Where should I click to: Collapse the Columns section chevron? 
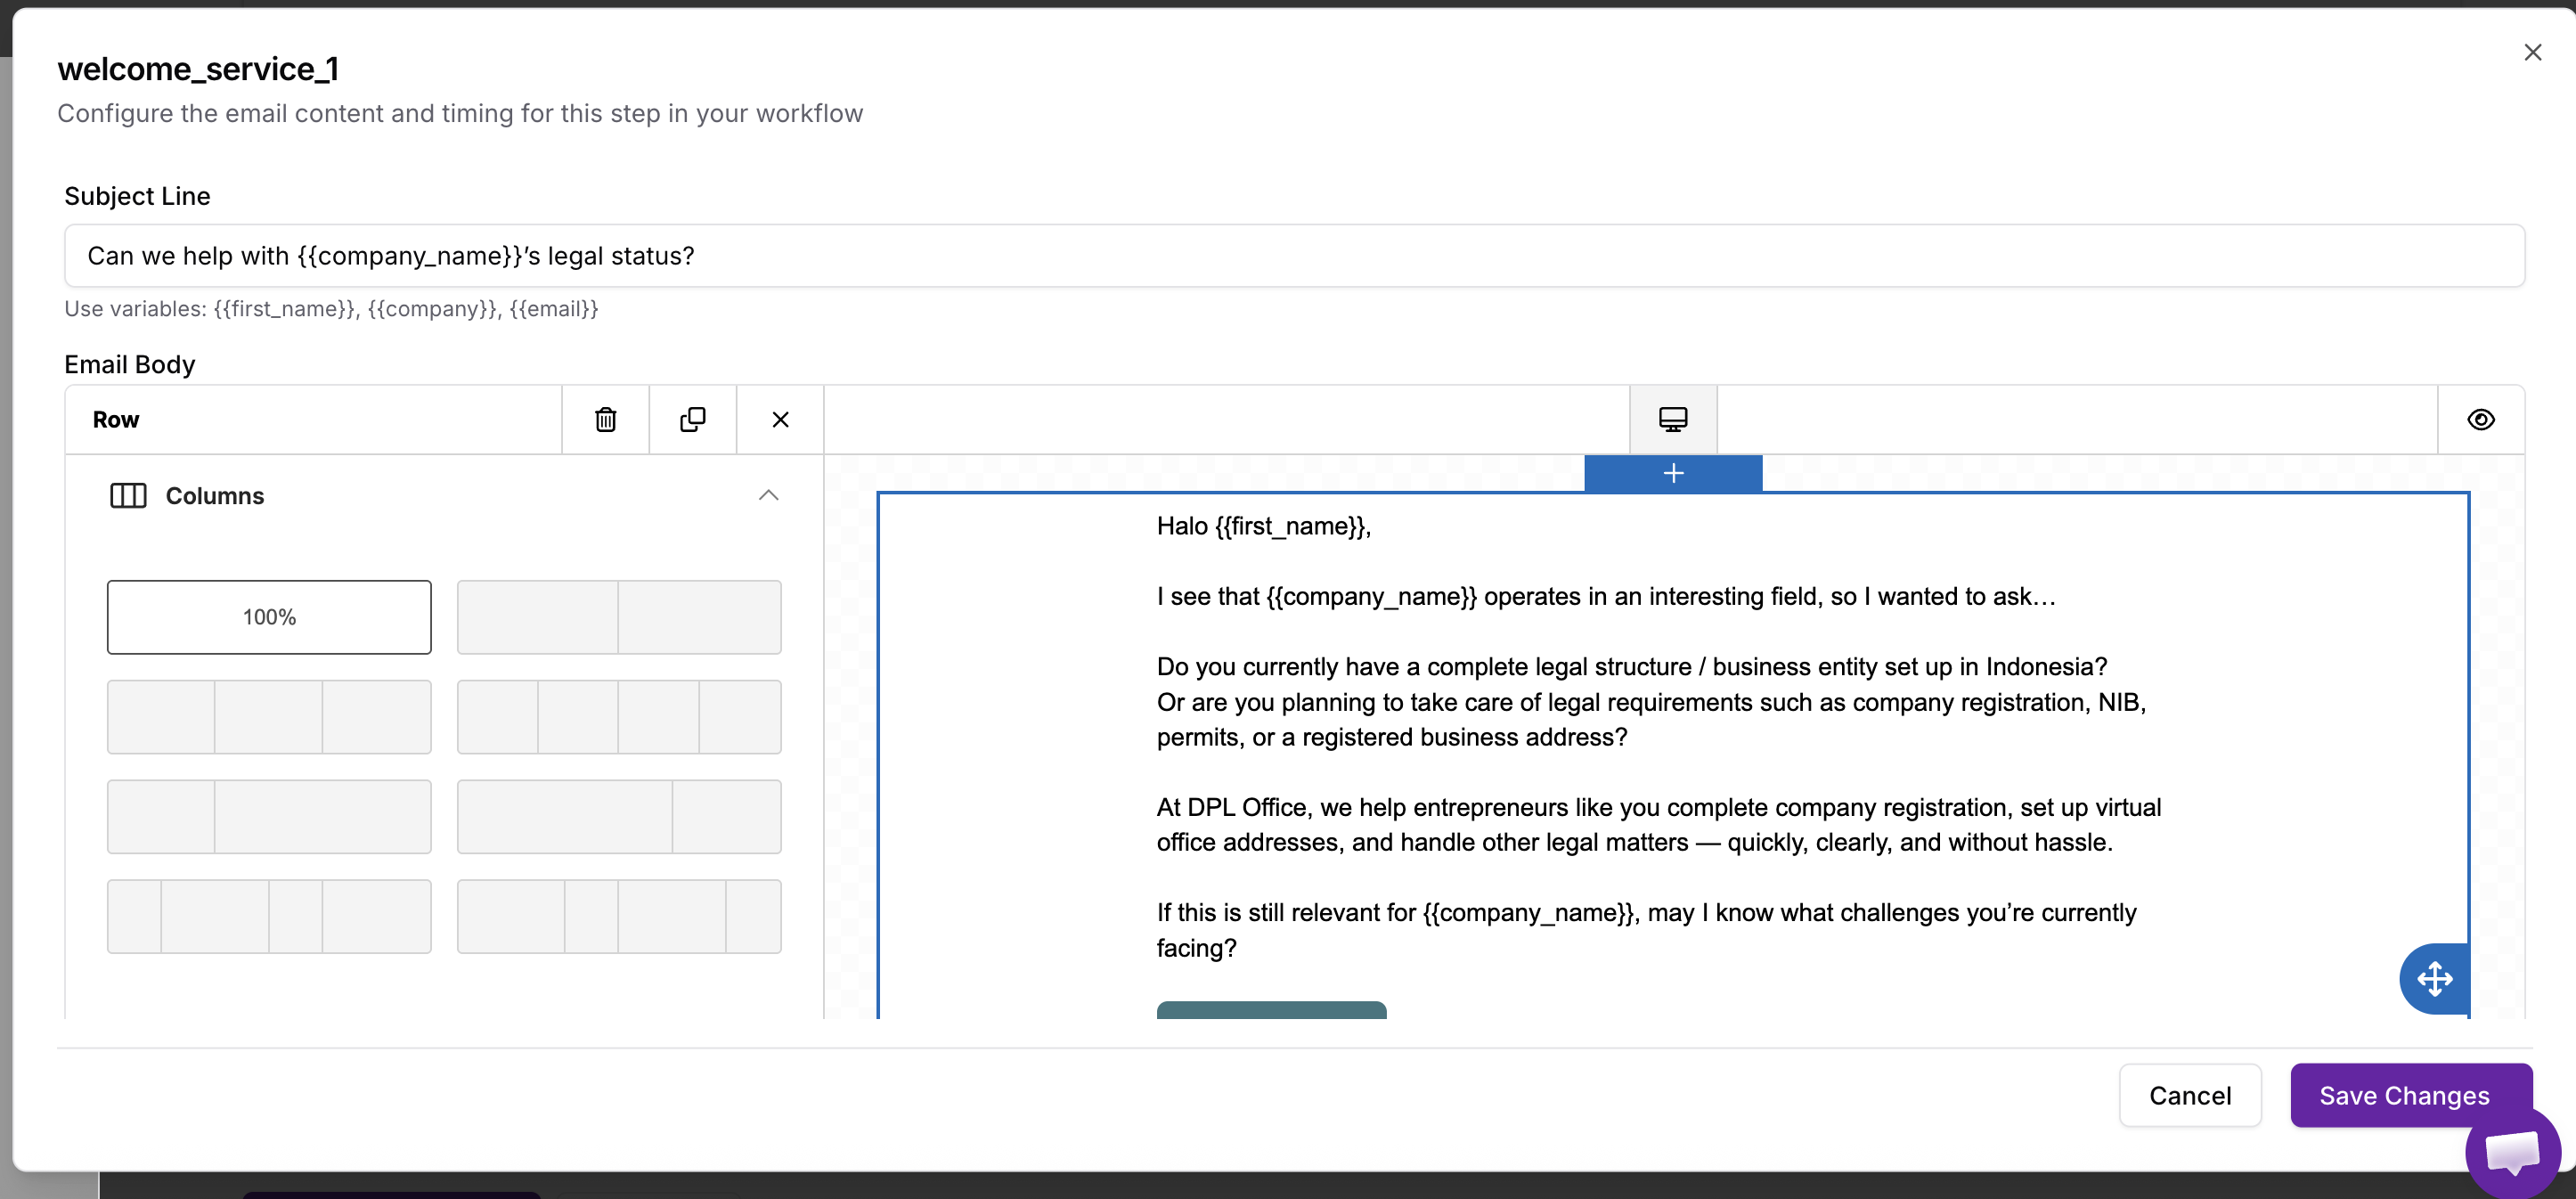coord(768,496)
